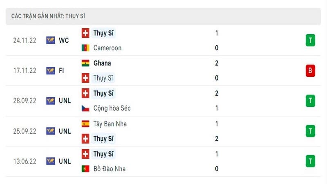This screenshot has width=327, height=184.
Task: Click the world-map icon for 13.06.22 UNL
Action: pos(51,161)
